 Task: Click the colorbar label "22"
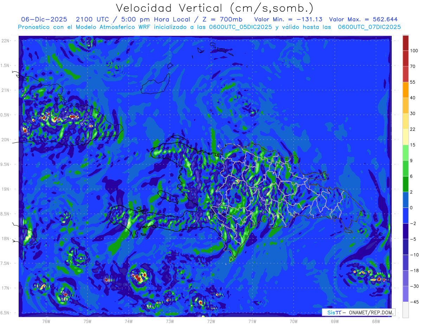coord(413,129)
